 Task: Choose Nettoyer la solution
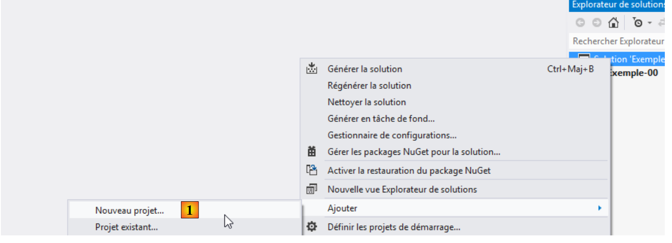tap(367, 102)
